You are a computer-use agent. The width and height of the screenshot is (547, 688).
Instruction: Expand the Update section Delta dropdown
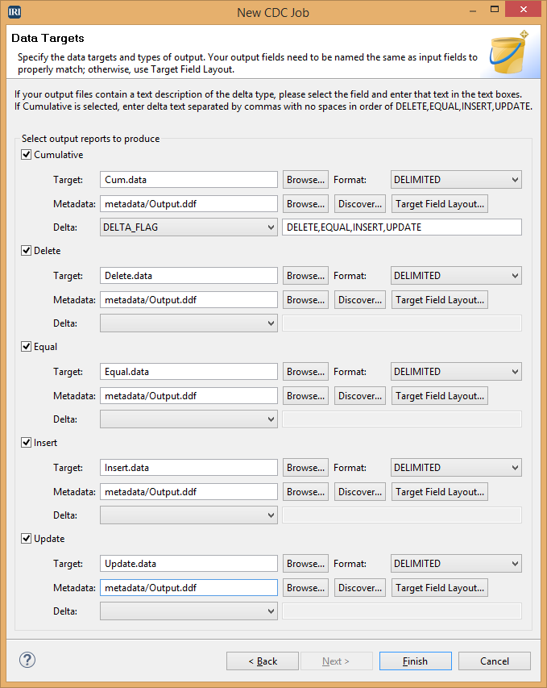click(x=189, y=611)
